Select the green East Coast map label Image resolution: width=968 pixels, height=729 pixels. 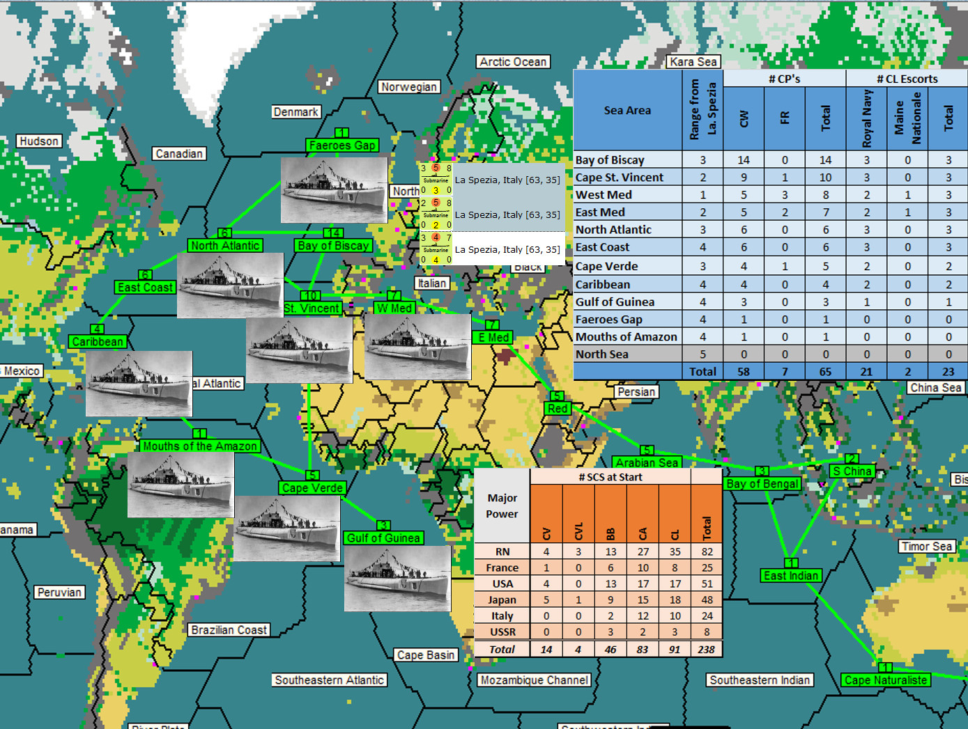pyautogui.click(x=145, y=288)
